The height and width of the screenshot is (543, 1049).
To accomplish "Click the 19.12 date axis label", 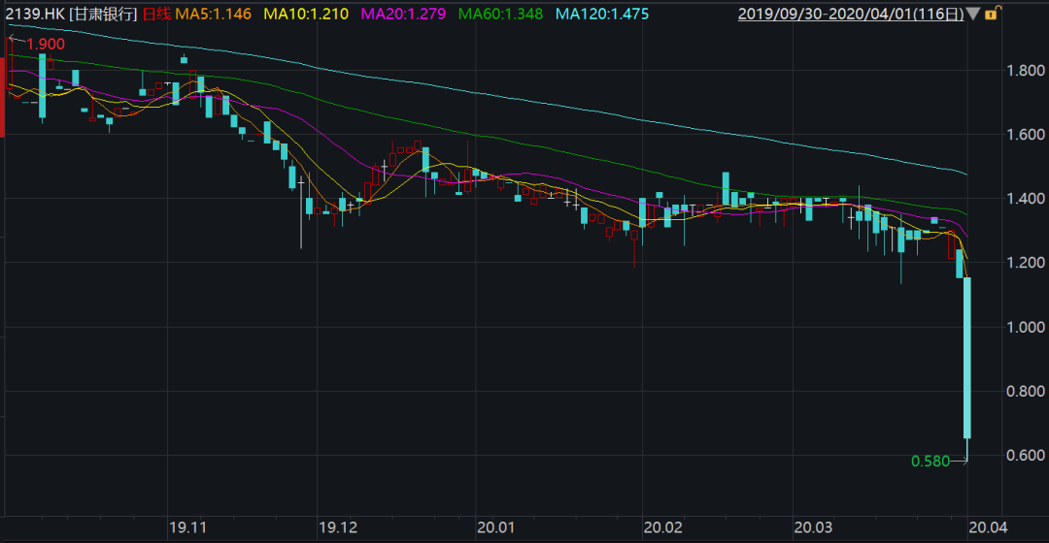I will 338,527.
